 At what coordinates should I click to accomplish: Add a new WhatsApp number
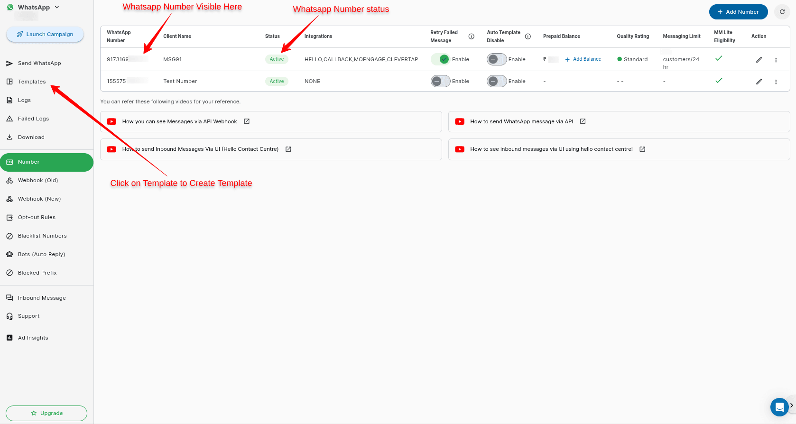click(x=738, y=12)
